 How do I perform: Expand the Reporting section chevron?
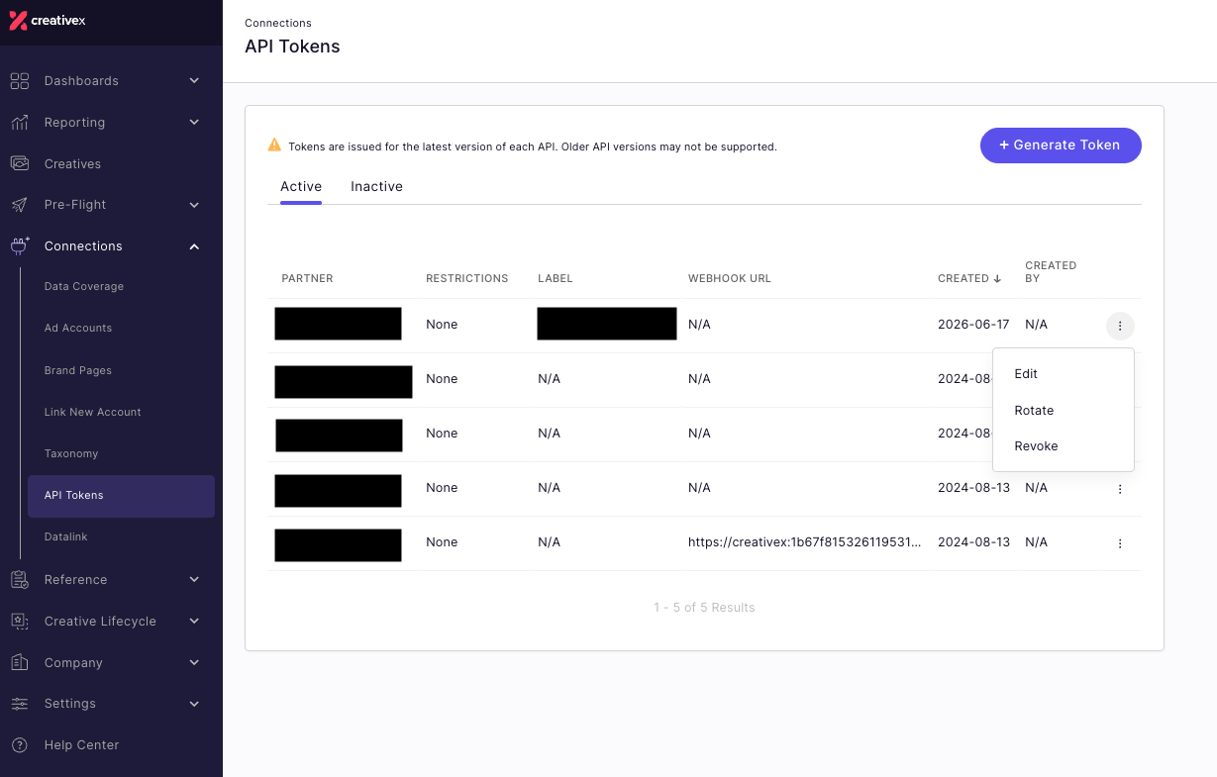point(194,123)
